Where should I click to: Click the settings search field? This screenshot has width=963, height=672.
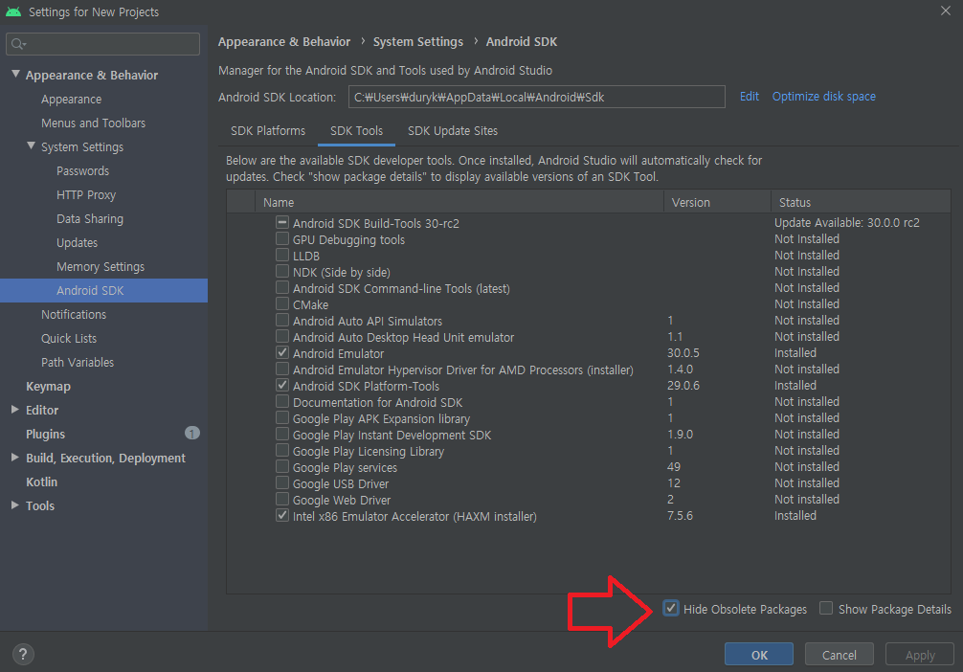103,44
